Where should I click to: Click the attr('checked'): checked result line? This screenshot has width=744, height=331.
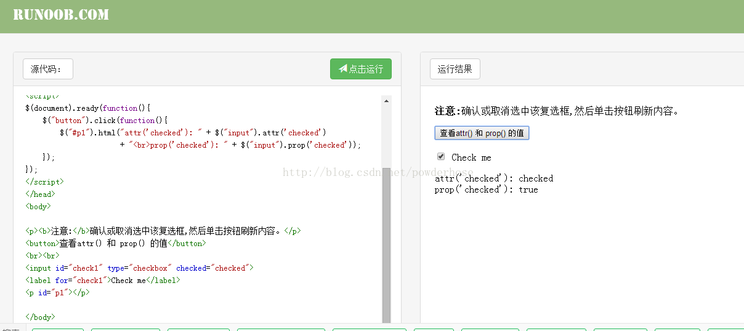pyautogui.click(x=494, y=178)
